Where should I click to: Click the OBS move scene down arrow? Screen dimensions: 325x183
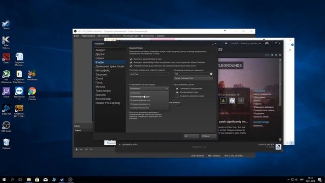[x=91, y=149]
